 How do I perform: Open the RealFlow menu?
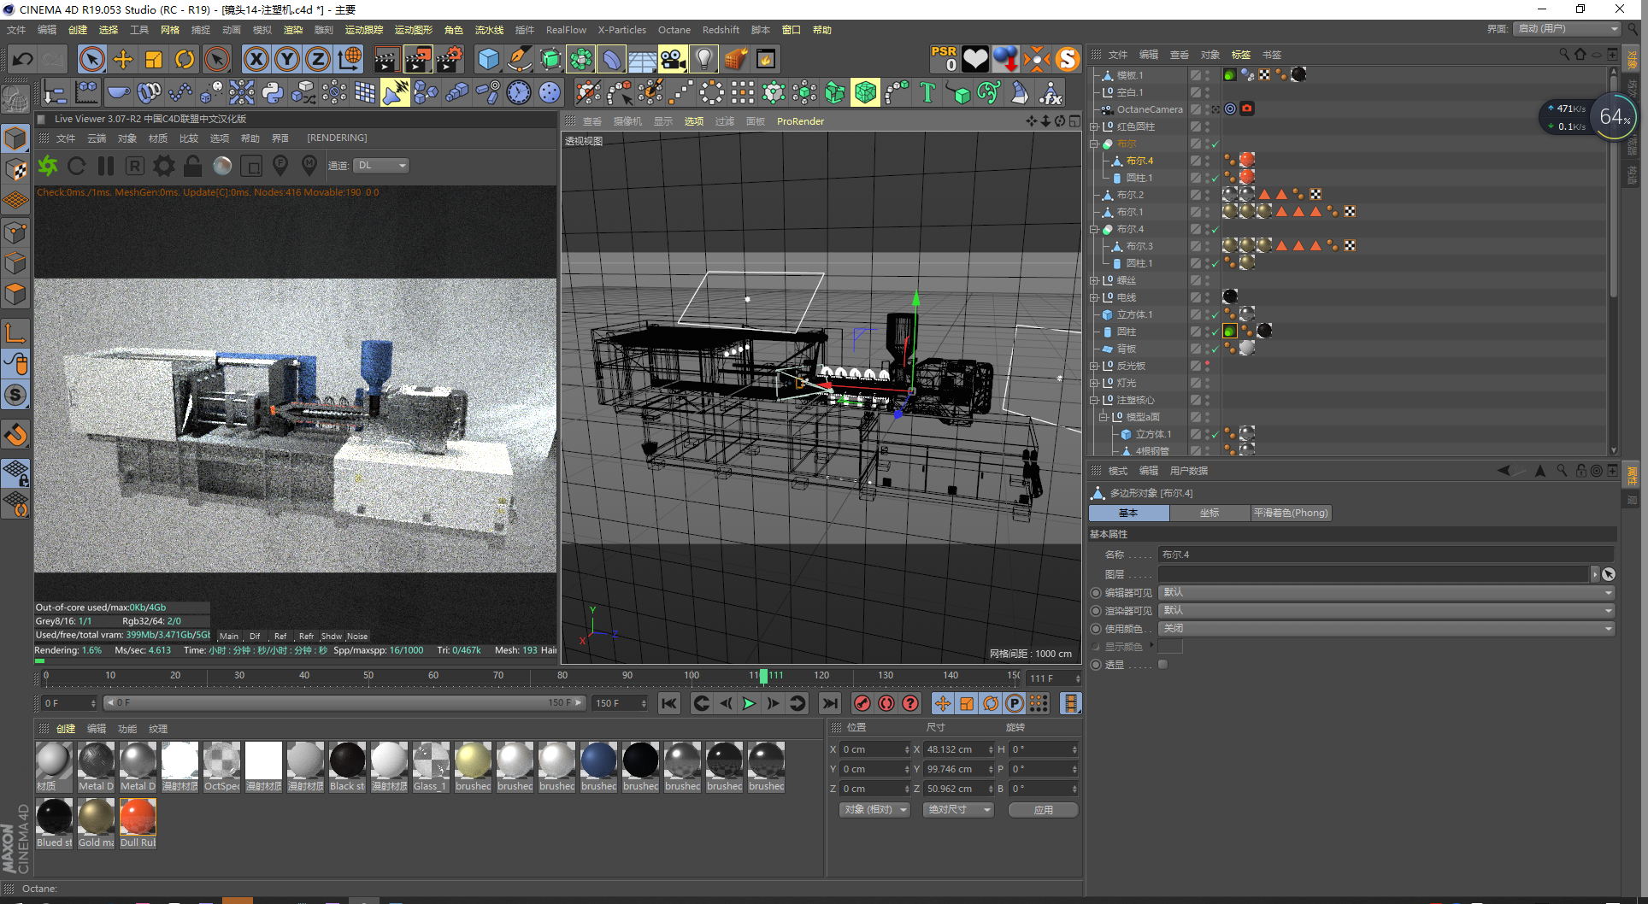[x=566, y=30]
